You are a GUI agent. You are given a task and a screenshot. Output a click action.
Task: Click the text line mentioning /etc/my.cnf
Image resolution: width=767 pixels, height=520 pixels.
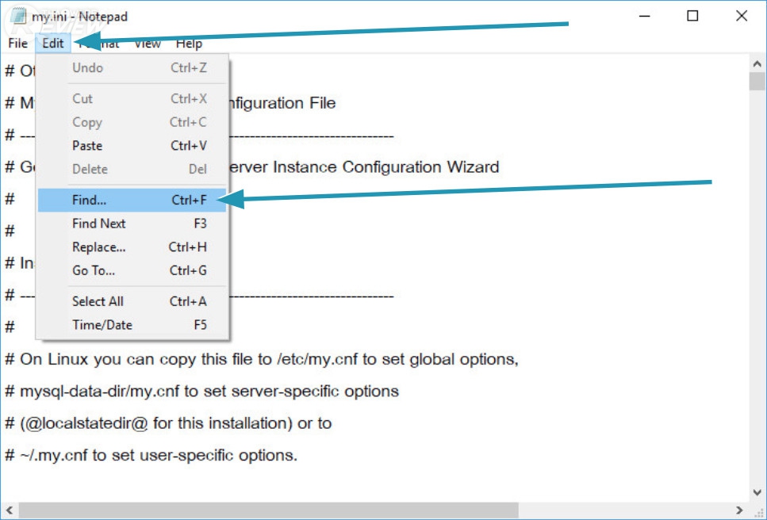(x=262, y=359)
